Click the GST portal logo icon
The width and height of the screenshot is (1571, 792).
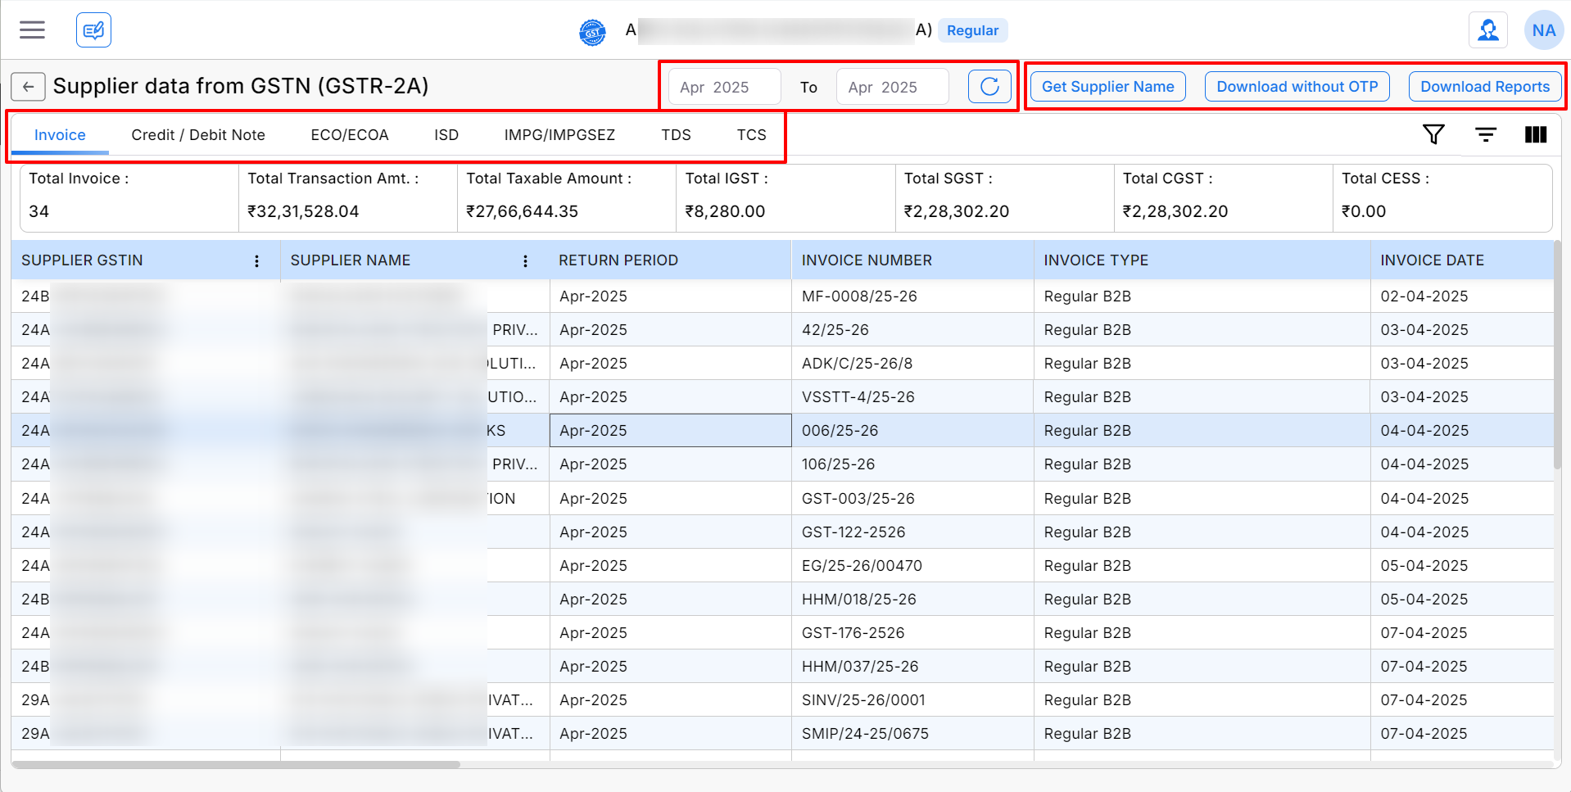click(x=592, y=32)
